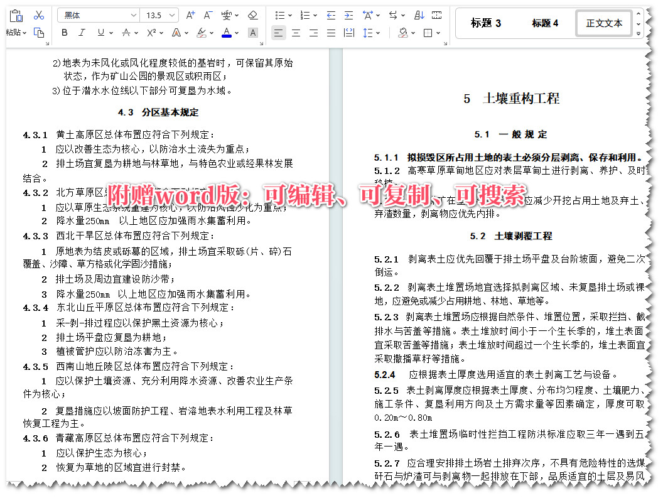Click the Decrease Font Size icon
This screenshot has width=663, height=498.
[207, 14]
